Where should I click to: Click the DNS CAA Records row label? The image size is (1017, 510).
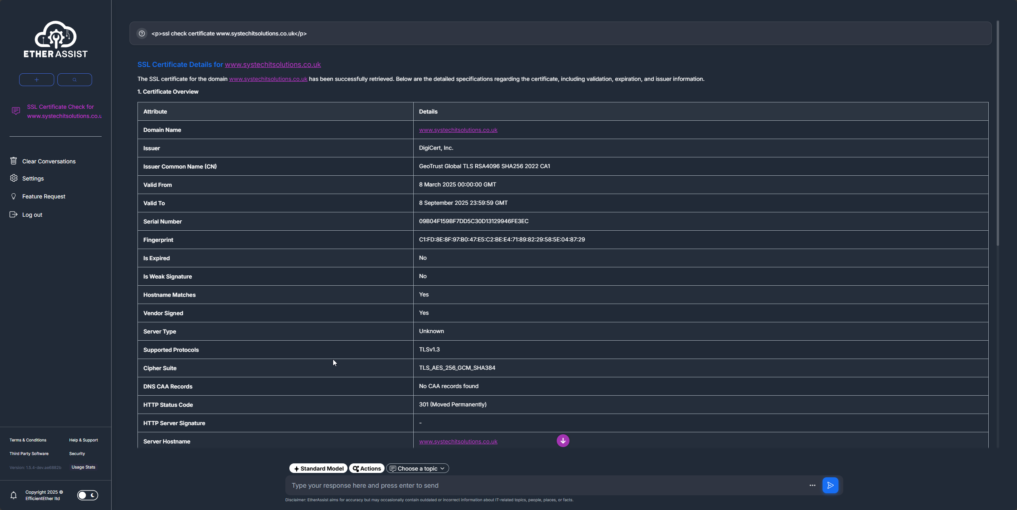tap(168, 386)
